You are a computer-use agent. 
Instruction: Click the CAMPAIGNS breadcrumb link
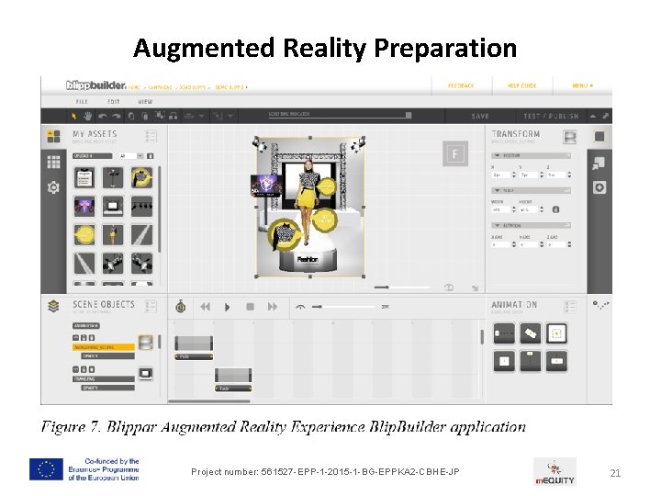(x=160, y=87)
